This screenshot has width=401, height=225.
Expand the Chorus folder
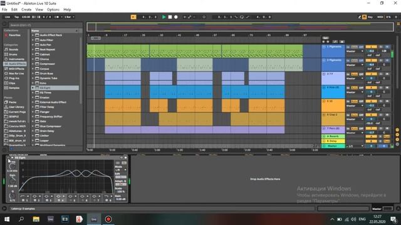point(33,59)
